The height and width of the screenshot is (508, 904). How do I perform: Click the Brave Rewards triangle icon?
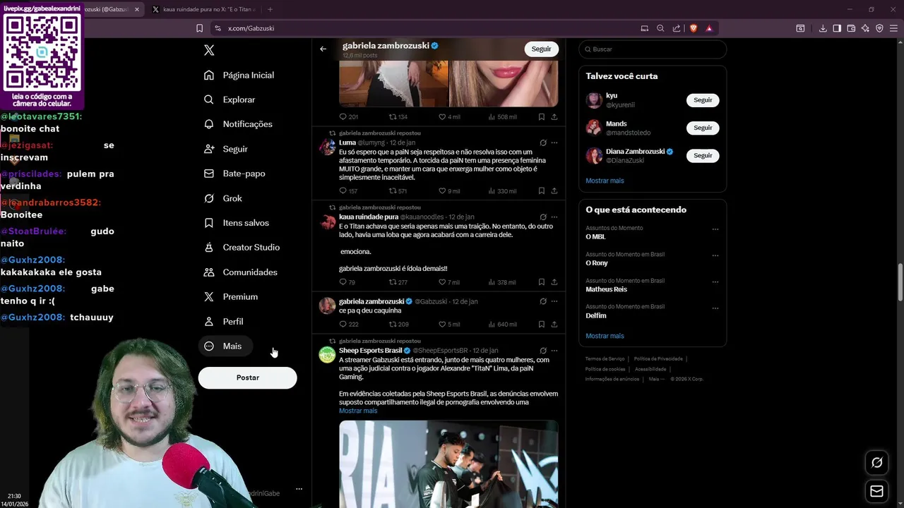[708, 28]
